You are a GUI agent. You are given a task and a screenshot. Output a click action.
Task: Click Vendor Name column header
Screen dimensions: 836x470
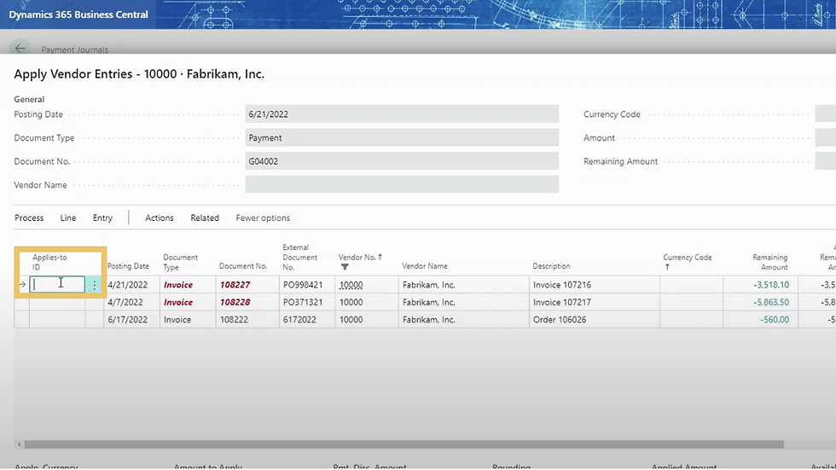(x=425, y=266)
